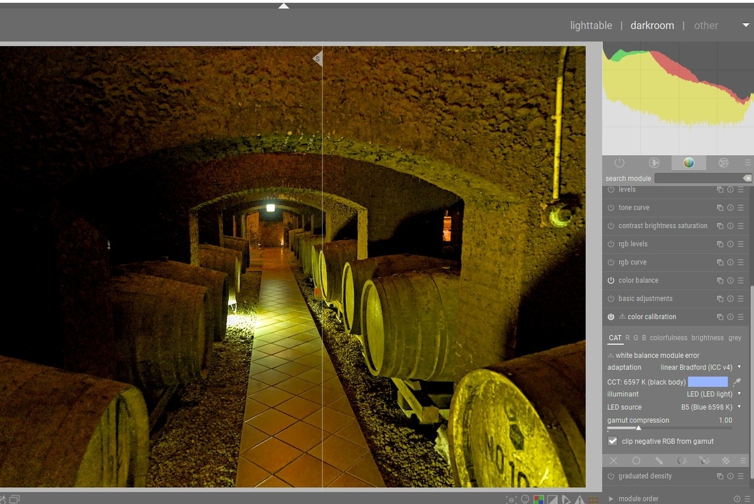Open levels module presets menu
The image size is (754, 504).
pos(741,189)
